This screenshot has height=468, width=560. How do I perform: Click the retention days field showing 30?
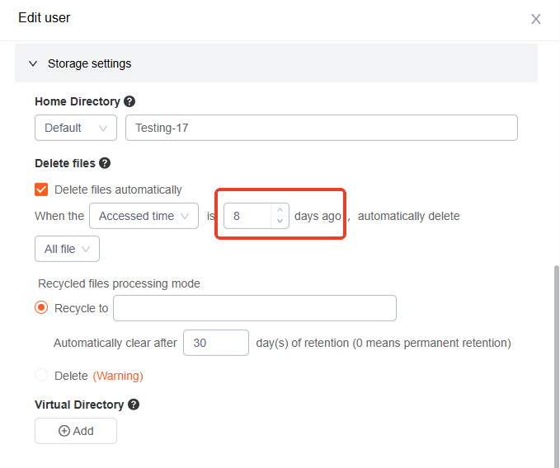(x=216, y=343)
